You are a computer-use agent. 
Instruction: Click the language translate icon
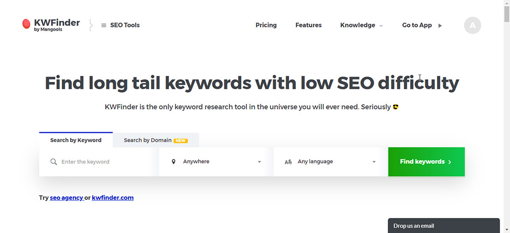(x=288, y=162)
